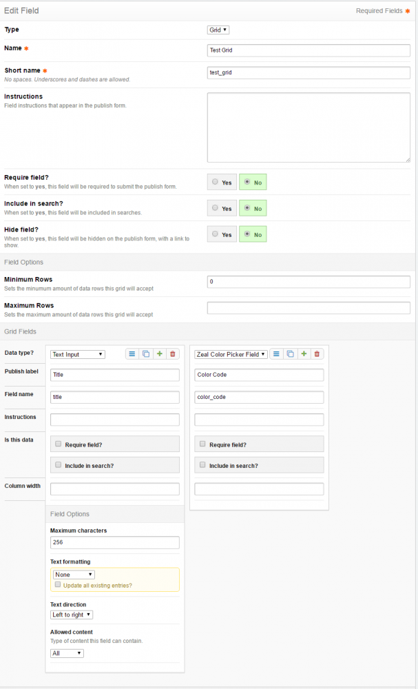The image size is (418, 689).
Task: Duplicate the Zeal Color Picker Field column
Action: click(290, 353)
